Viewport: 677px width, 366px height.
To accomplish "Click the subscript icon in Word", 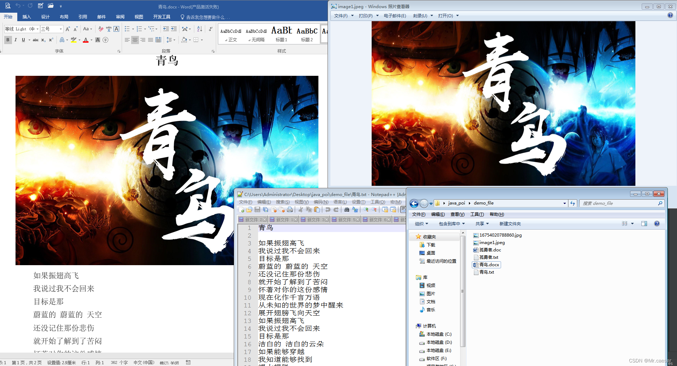I will pos(43,40).
